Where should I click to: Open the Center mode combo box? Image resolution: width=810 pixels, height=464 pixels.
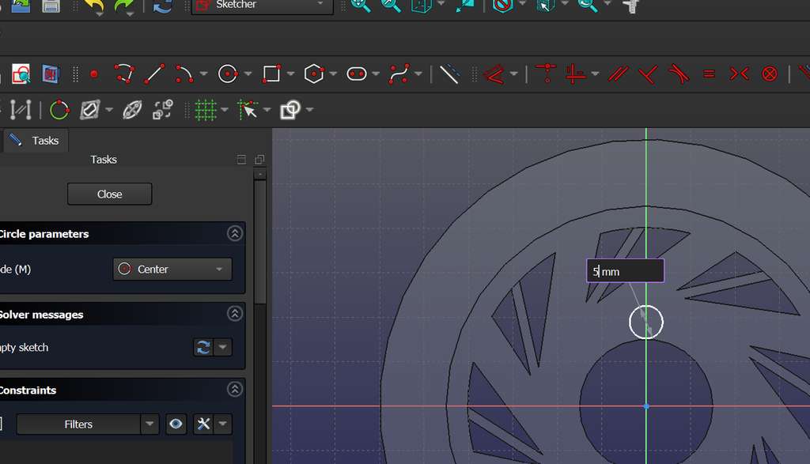click(172, 270)
